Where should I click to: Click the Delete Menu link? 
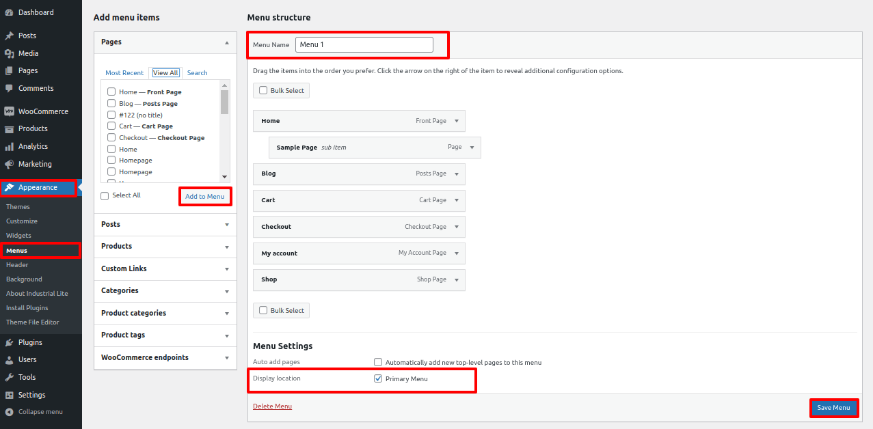pyautogui.click(x=272, y=406)
